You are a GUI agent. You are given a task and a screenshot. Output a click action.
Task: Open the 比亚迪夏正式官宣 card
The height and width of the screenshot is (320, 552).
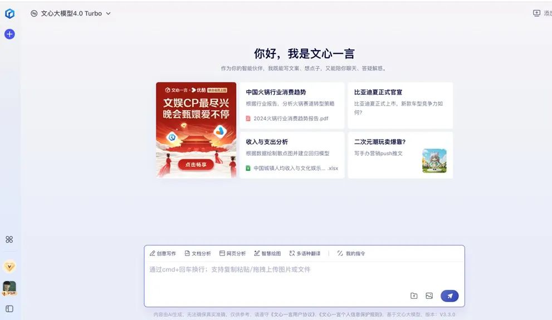tap(400, 106)
